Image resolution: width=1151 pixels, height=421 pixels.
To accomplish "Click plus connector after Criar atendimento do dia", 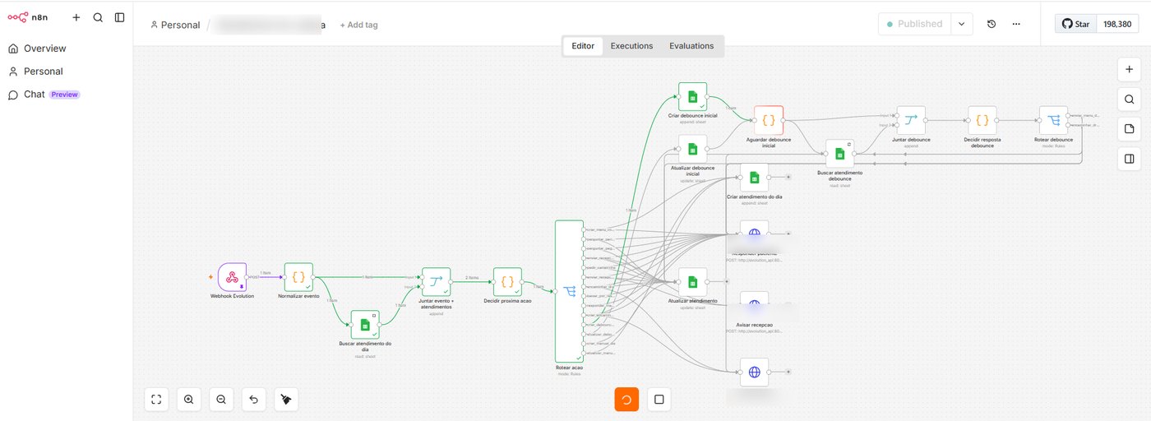I will pos(788,177).
